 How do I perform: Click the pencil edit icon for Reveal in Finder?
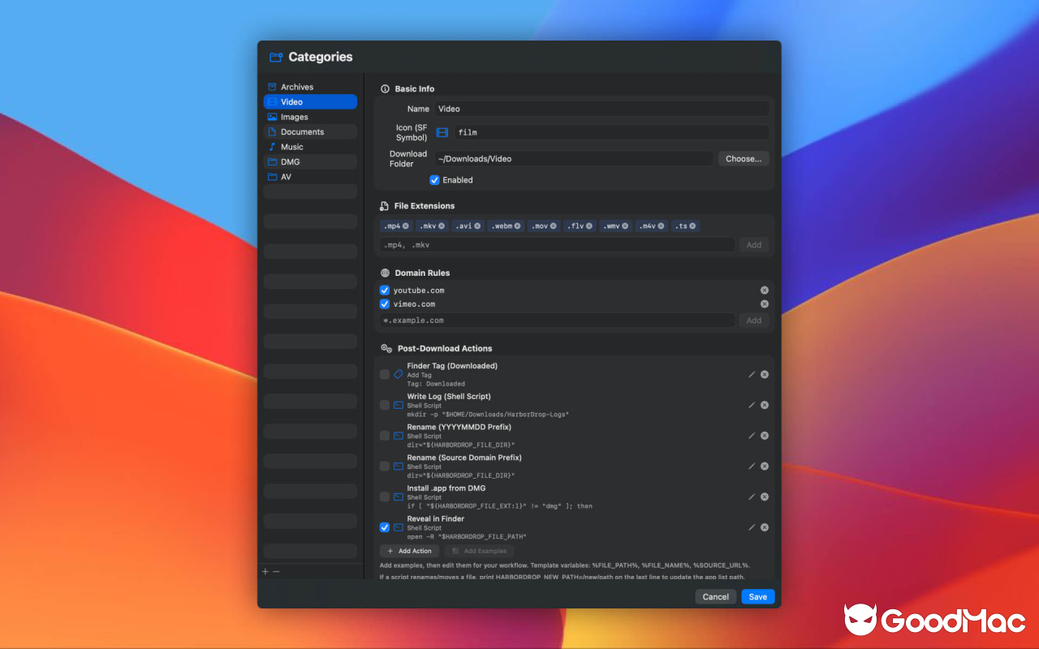(x=751, y=527)
